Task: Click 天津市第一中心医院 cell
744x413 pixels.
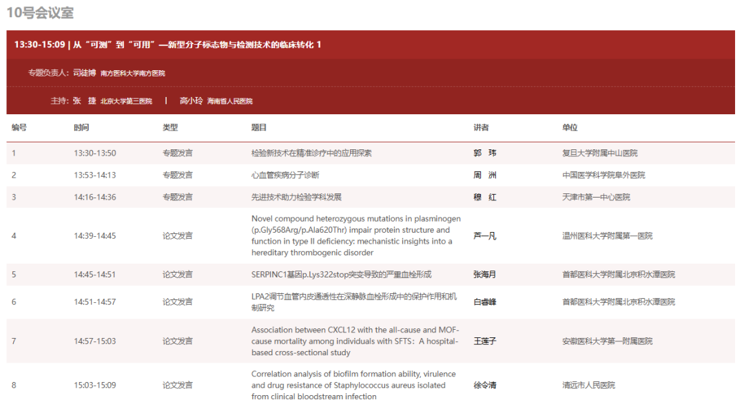Action: click(596, 198)
